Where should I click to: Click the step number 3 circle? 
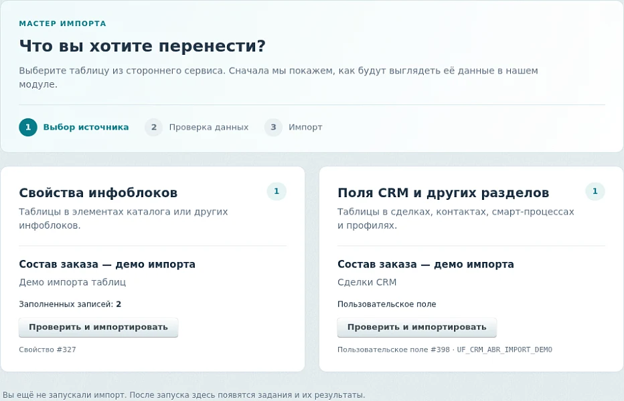[x=273, y=127]
